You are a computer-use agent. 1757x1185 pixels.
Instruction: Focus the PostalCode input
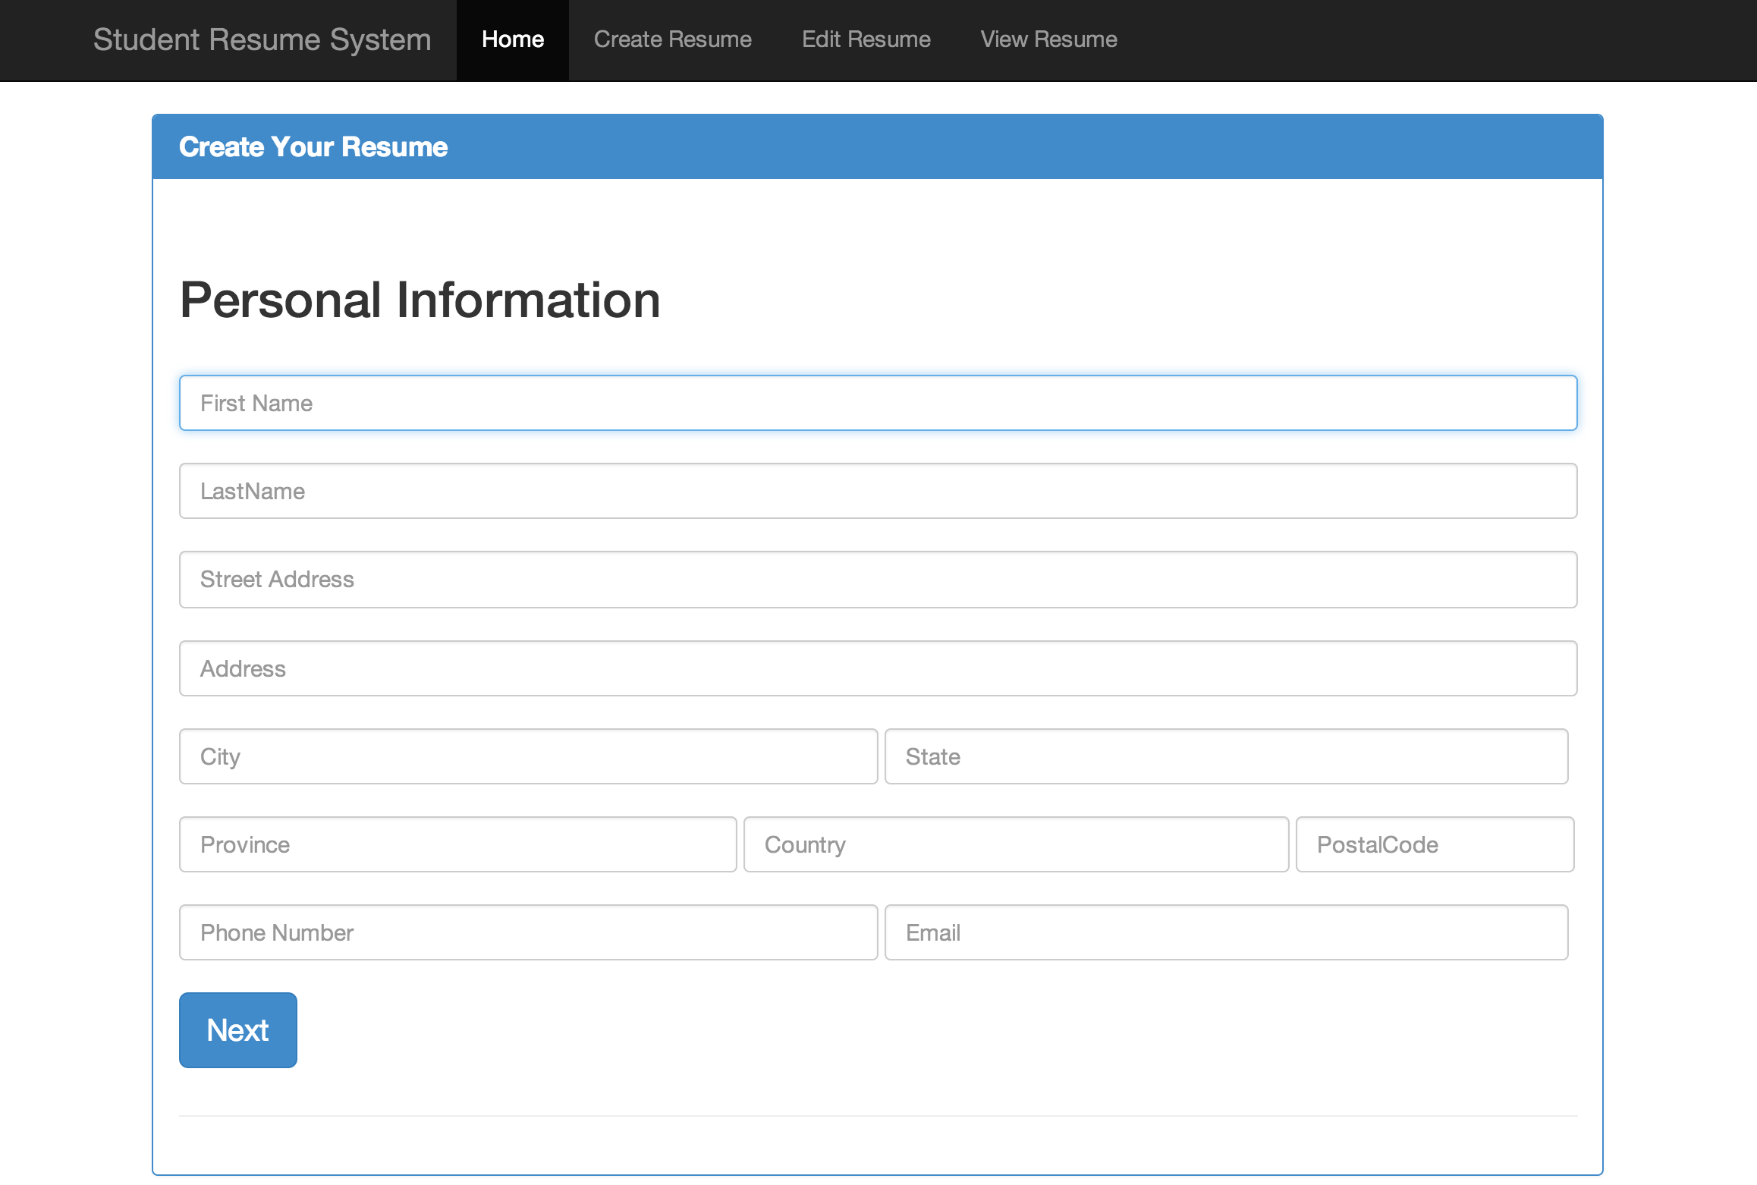tap(1435, 844)
